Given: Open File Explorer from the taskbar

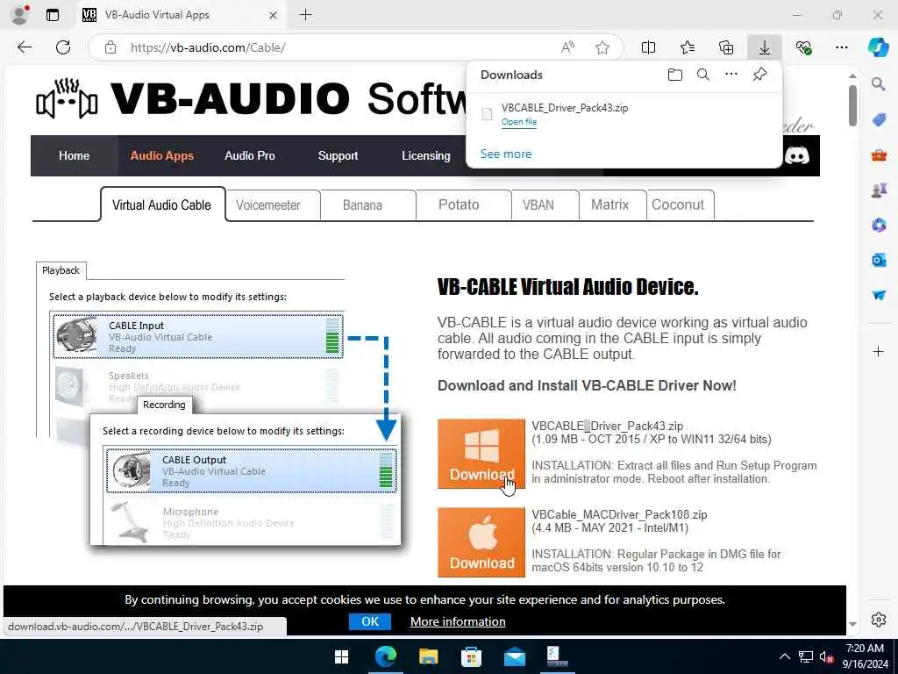Looking at the screenshot, I should click(428, 656).
